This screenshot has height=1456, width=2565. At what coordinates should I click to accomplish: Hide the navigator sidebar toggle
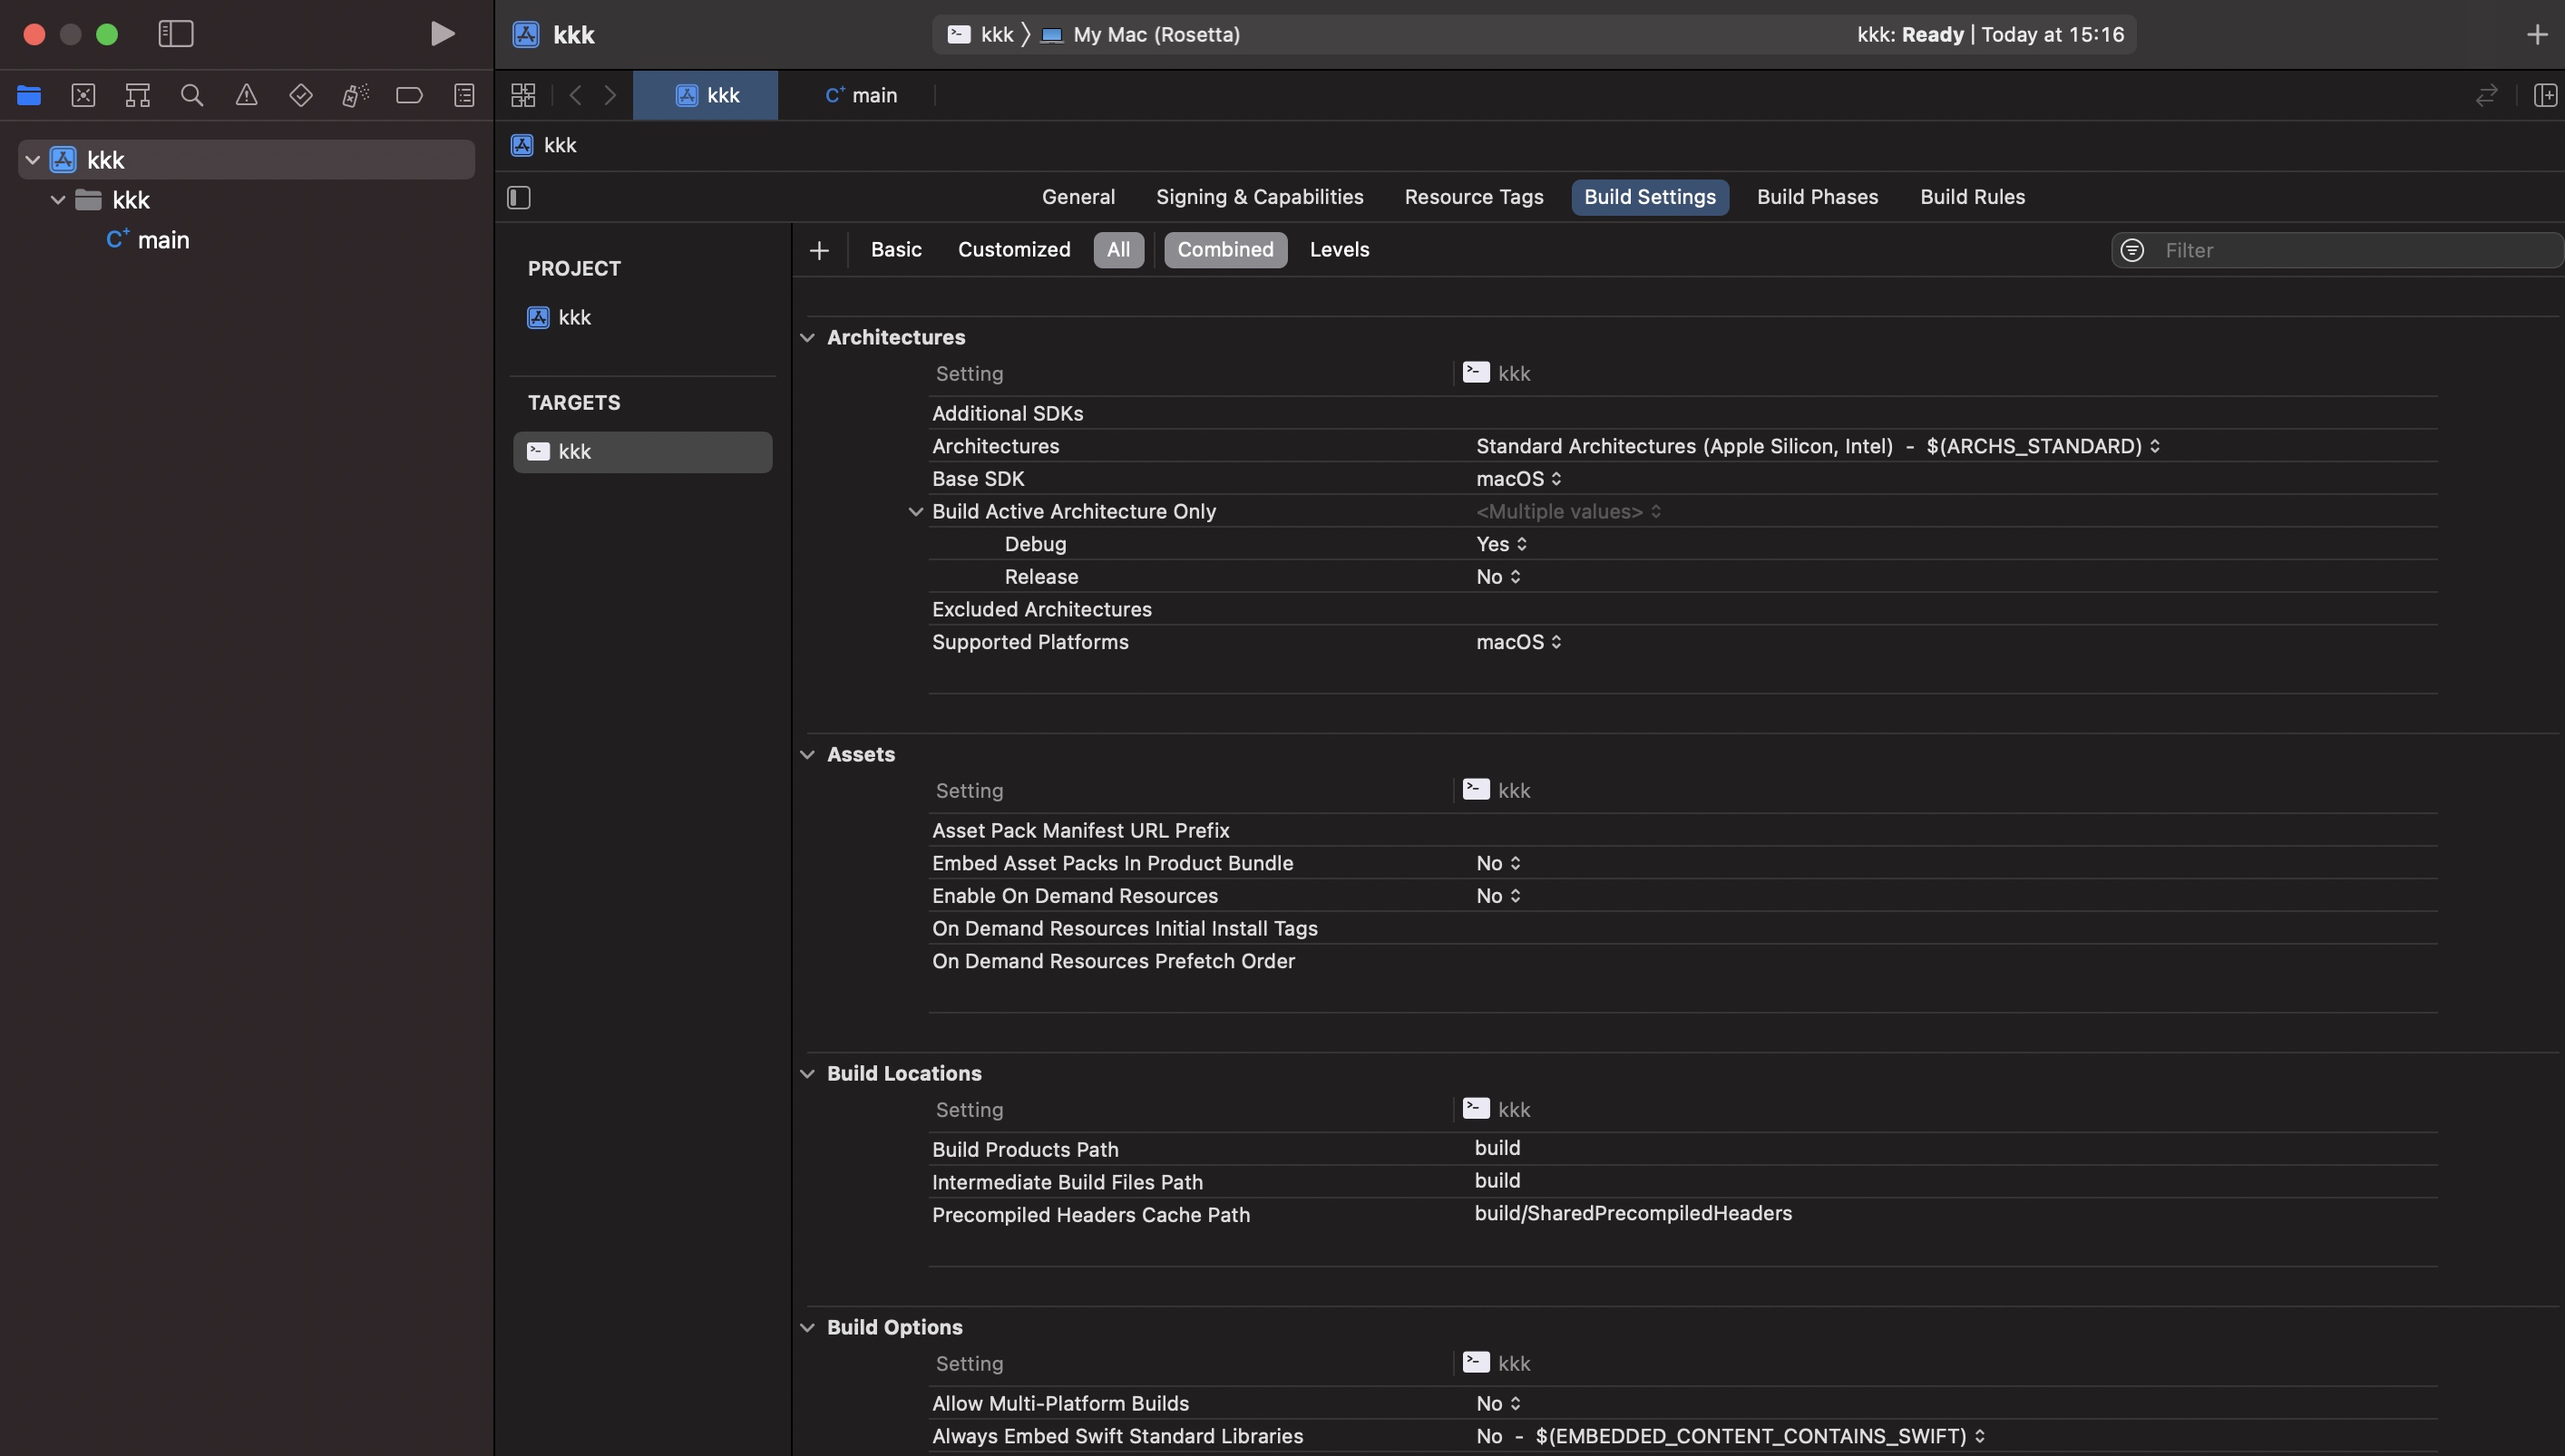click(x=176, y=34)
